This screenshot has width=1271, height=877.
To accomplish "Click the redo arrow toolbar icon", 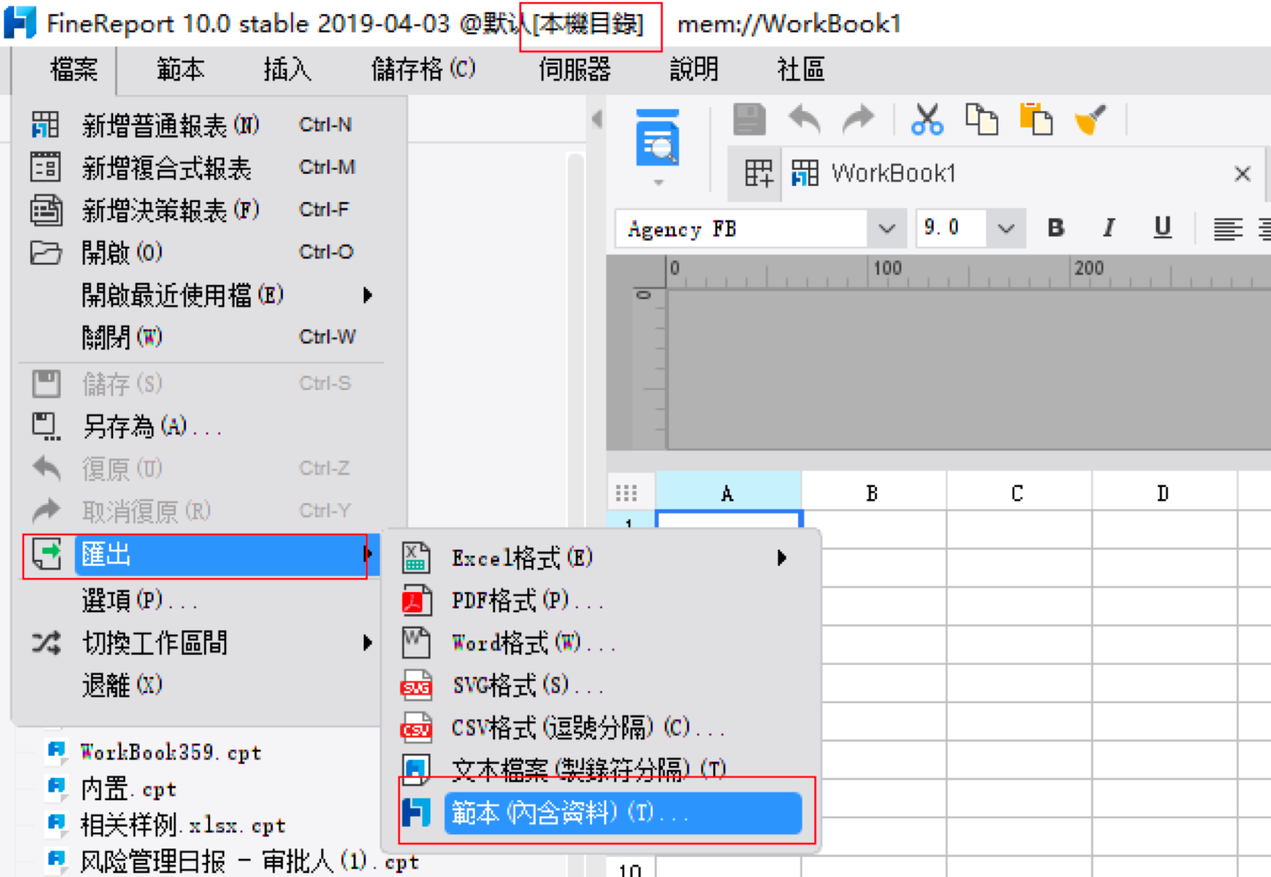I will coord(857,119).
